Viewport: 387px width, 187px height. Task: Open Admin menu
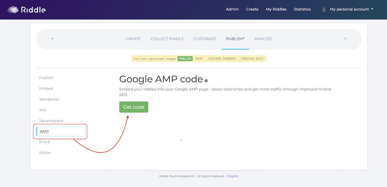232,9
